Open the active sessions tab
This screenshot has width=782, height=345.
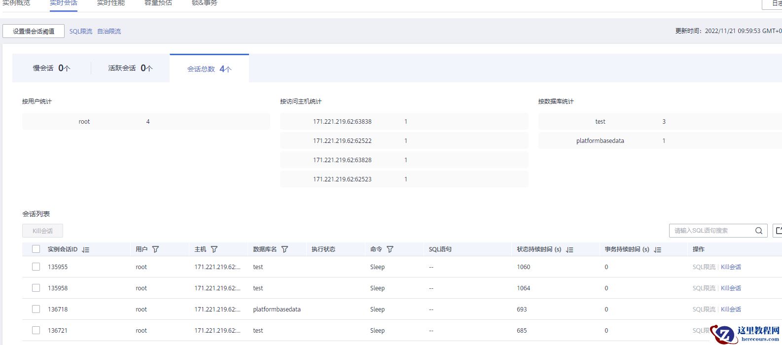(130, 68)
